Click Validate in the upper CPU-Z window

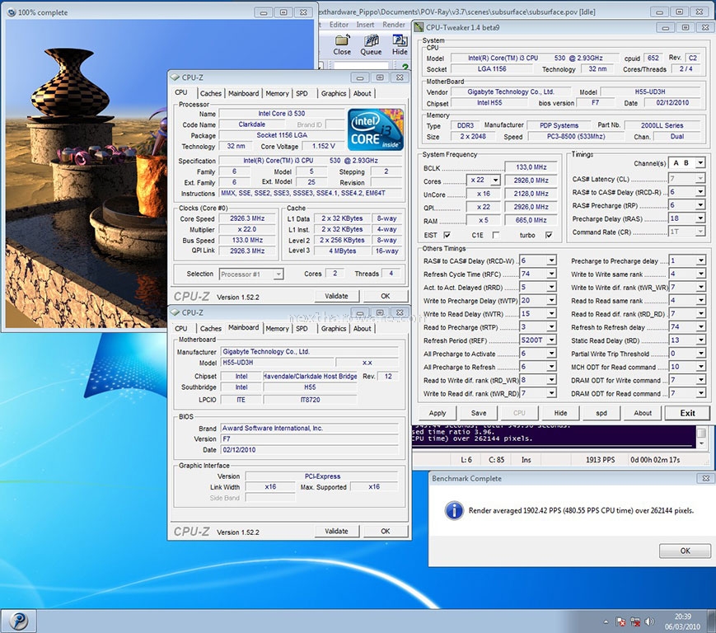(336, 296)
